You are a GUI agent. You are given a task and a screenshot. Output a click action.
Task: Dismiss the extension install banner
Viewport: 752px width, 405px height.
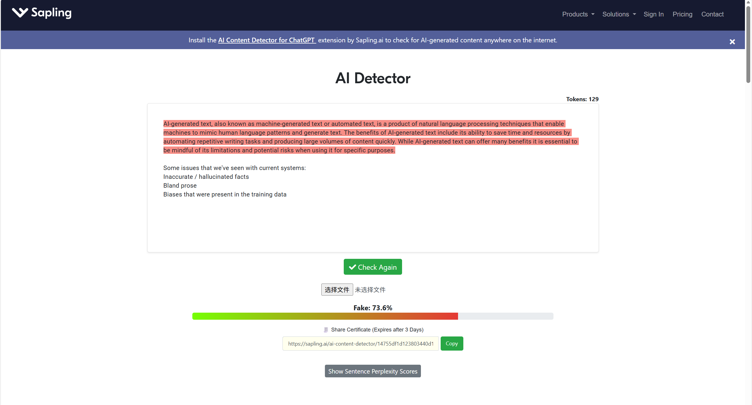732,41
